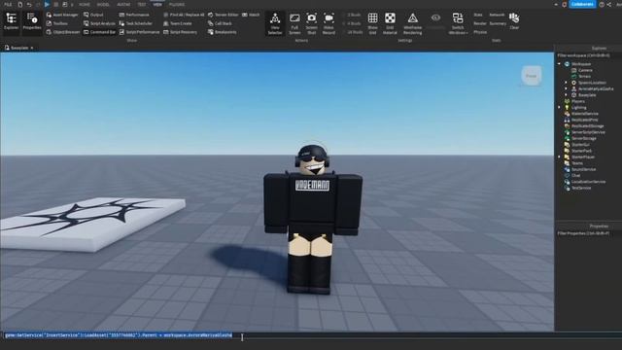Screen dimensions: 622x350
Task: Select 4 Studs grid option
Action: click(352, 23)
